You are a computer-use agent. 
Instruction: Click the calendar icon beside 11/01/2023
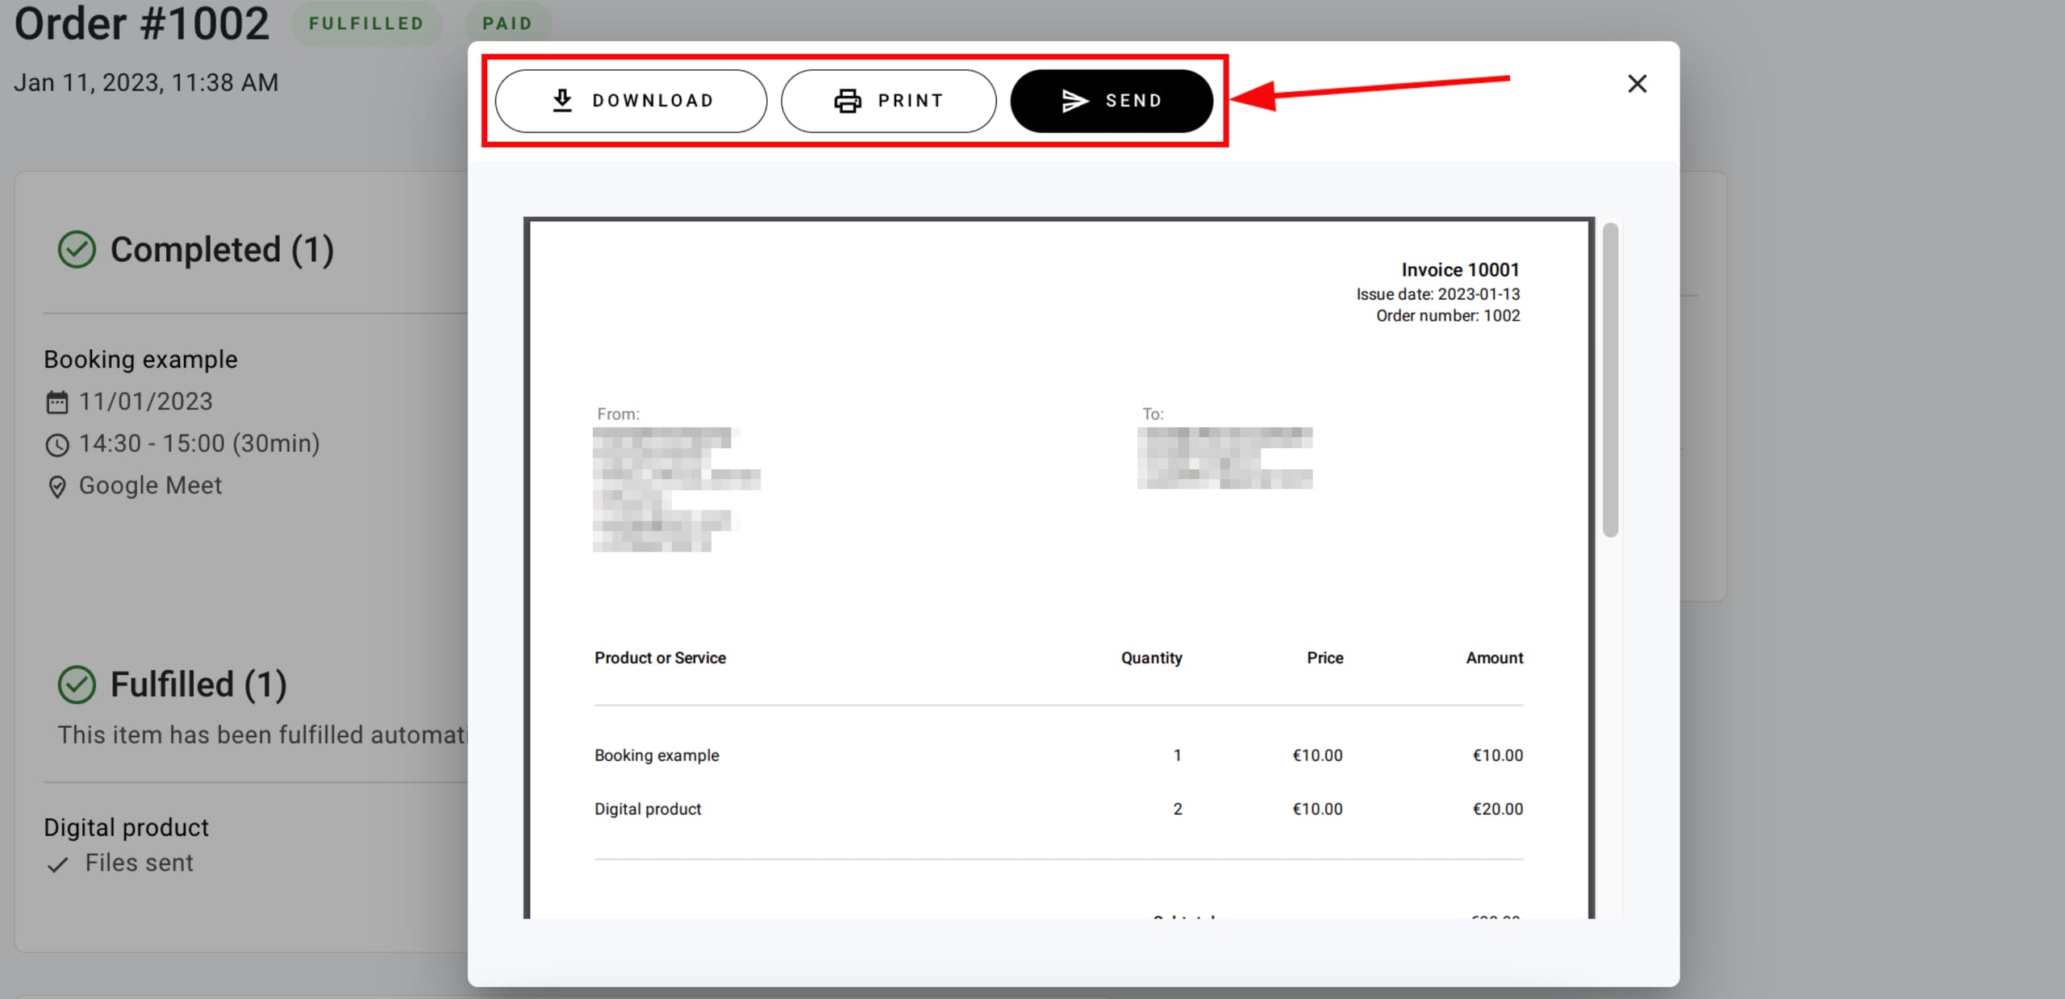click(56, 401)
